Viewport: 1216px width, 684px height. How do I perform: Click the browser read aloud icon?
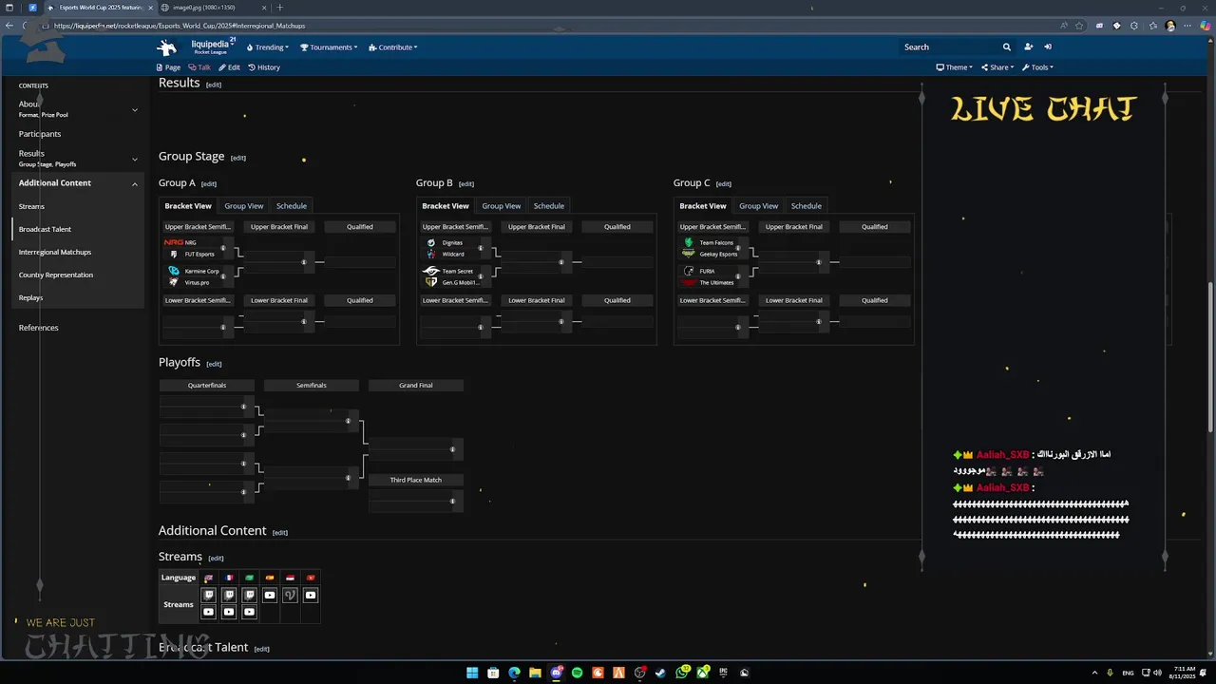1063,26
